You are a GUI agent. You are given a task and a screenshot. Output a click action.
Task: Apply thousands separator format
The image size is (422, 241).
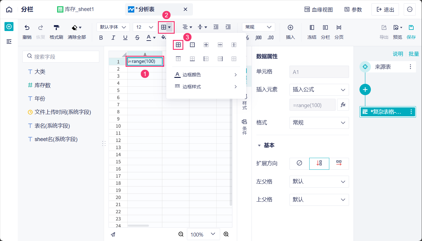click(259, 38)
